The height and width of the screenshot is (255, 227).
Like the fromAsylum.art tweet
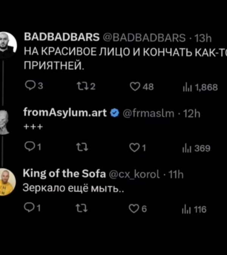point(135,147)
